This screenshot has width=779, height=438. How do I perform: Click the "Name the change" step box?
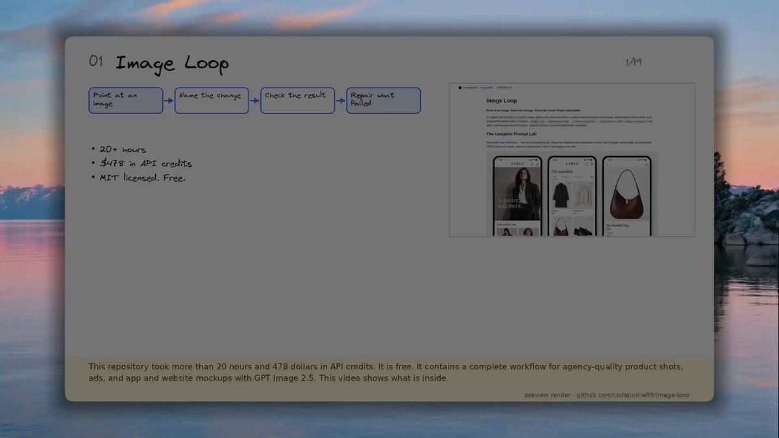point(212,101)
